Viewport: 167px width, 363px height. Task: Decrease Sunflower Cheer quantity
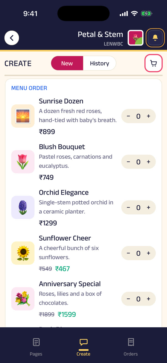pos(128,253)
